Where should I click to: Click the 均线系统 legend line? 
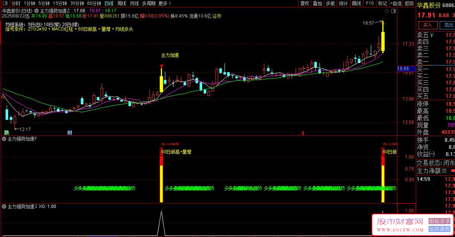click(42, 25)
